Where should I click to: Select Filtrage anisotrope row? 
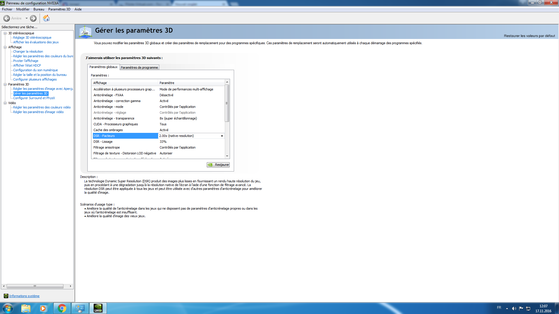click(159, 147)
